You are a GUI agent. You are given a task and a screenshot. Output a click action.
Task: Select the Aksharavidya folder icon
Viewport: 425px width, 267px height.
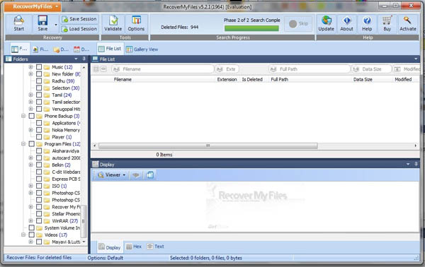point(47,151)
